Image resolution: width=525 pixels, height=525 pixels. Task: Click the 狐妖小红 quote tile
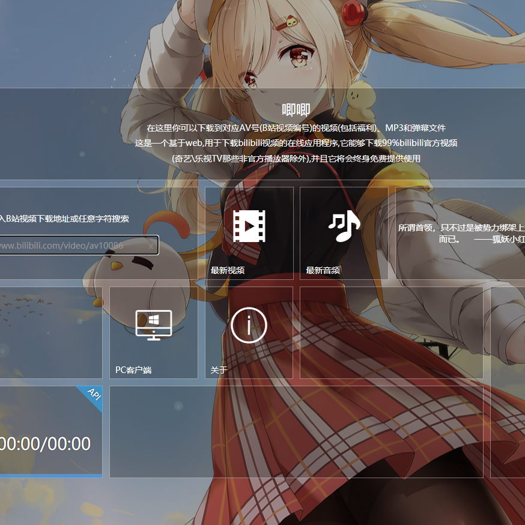[460, 233]
